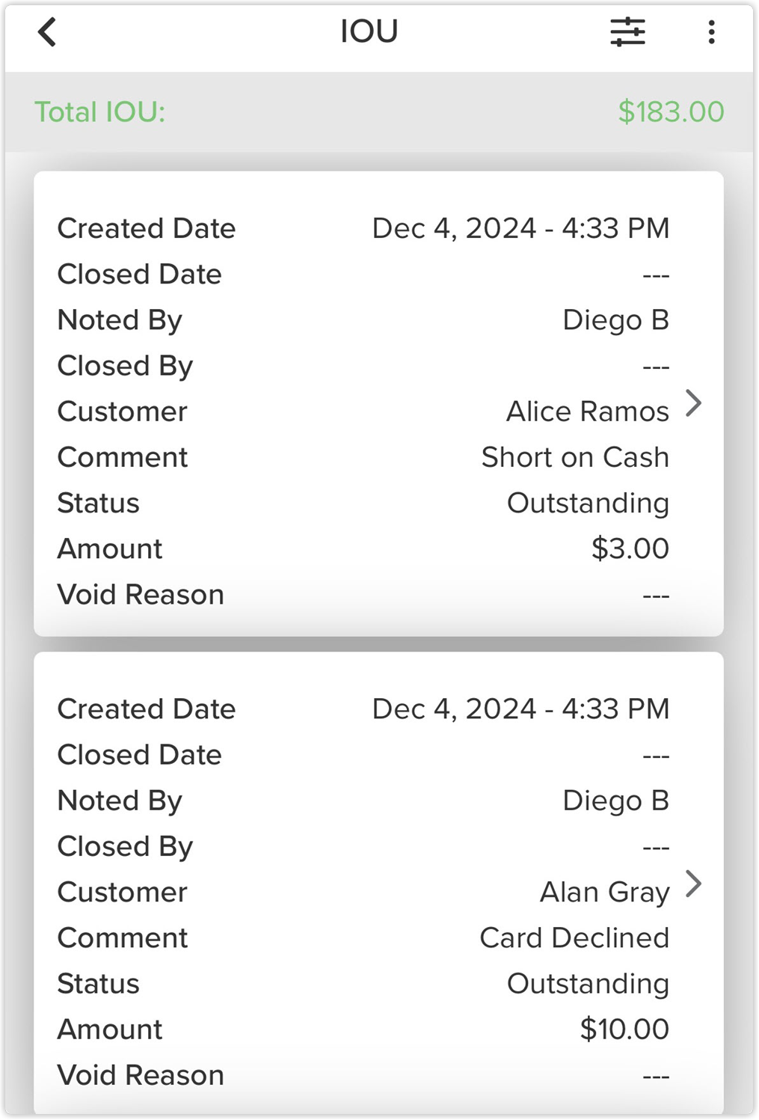Select customer name Alice Ramos

click(x=587, y=411)
